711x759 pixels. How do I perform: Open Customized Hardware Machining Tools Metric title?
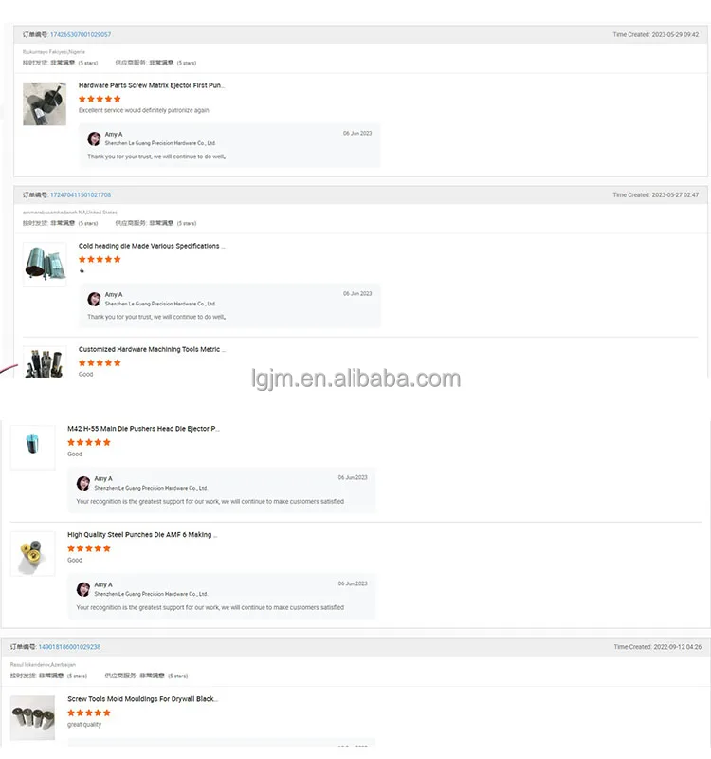(152, 349)
